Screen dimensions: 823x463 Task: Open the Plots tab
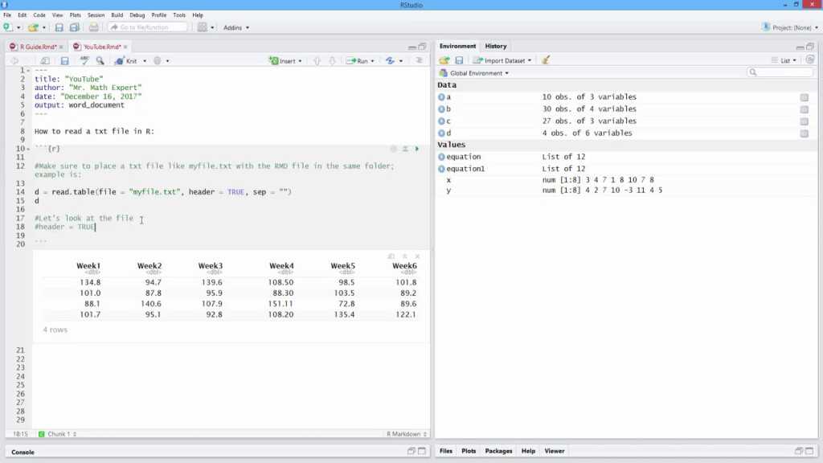click(469, 451)
